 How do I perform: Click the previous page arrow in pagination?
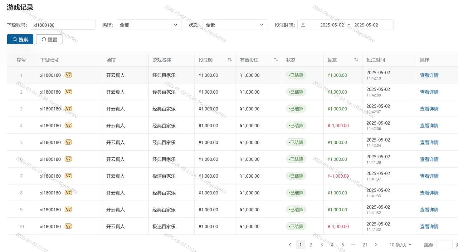(290, 244)
